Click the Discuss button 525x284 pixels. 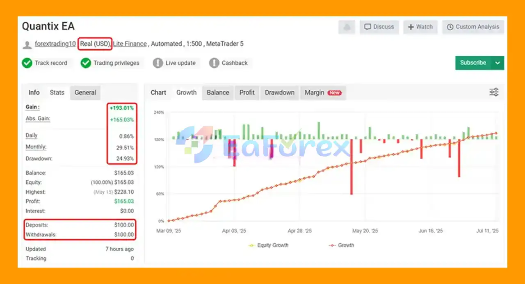(379, 27)
